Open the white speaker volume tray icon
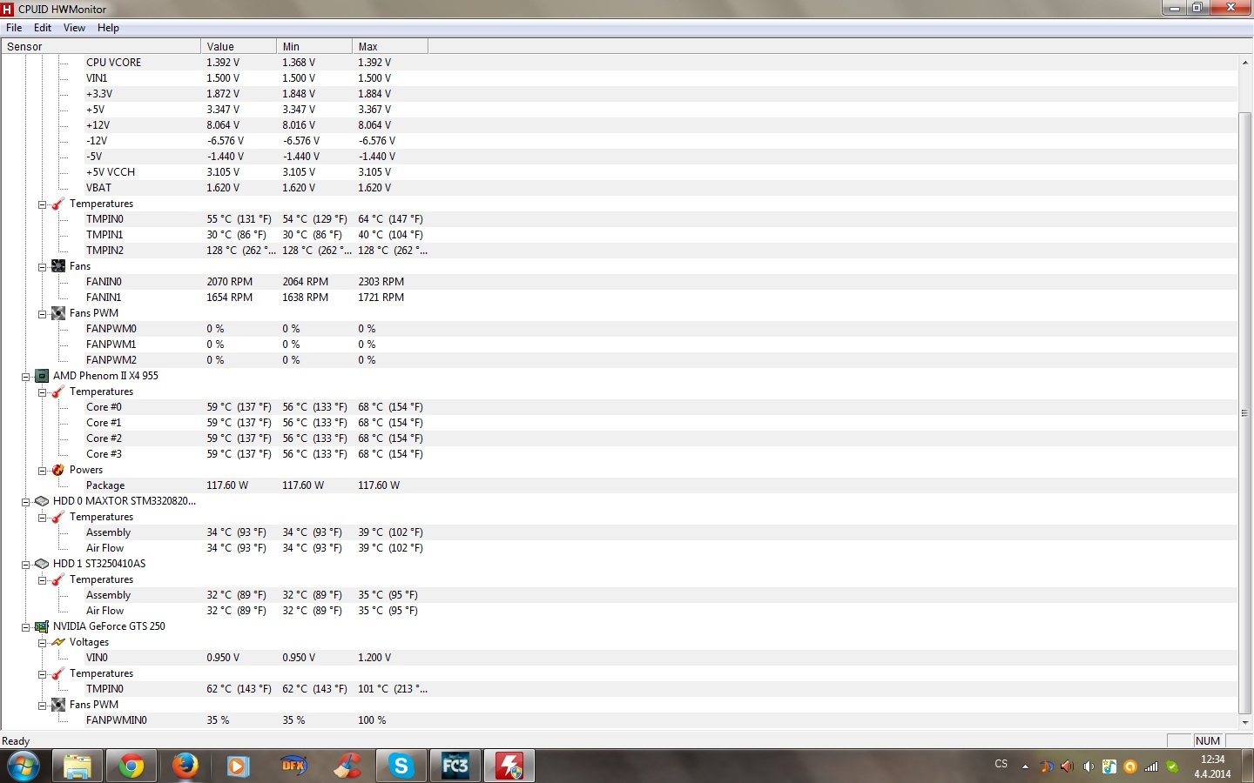Screen dimensions: 1254x783 (1089, 766)
